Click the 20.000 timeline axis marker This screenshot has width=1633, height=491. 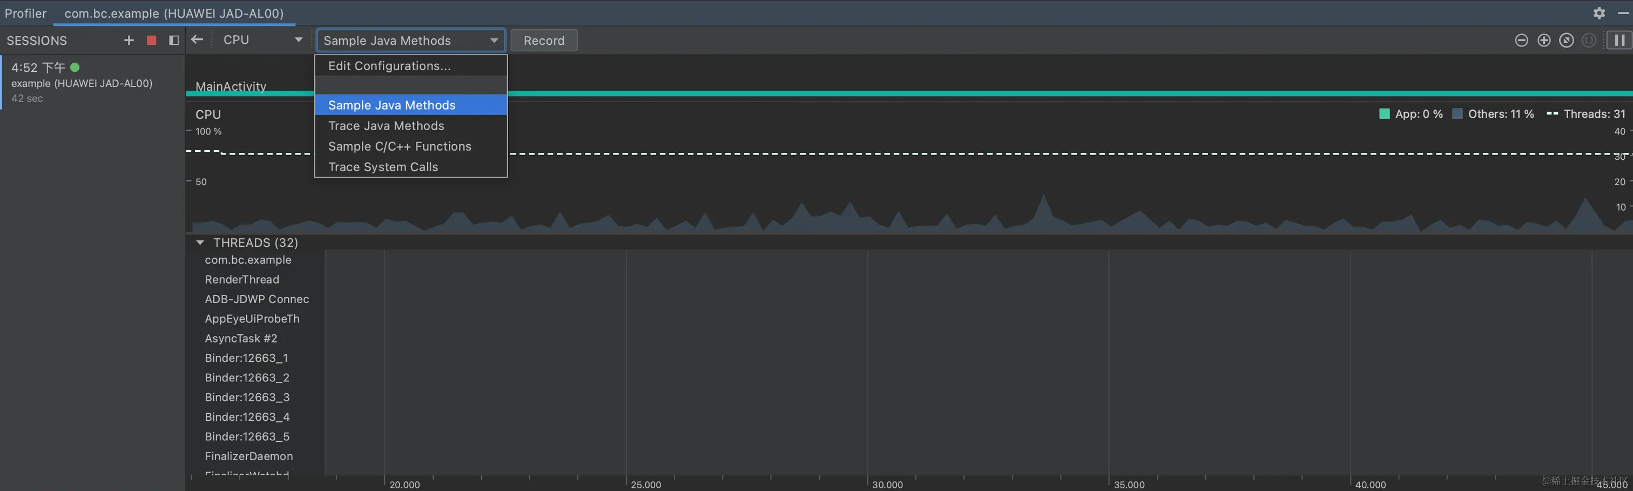[404, 485]
